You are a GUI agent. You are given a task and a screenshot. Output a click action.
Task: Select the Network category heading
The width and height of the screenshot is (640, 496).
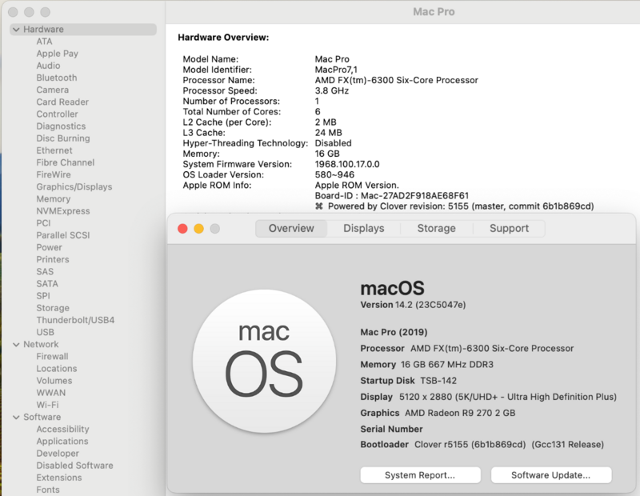41,344
